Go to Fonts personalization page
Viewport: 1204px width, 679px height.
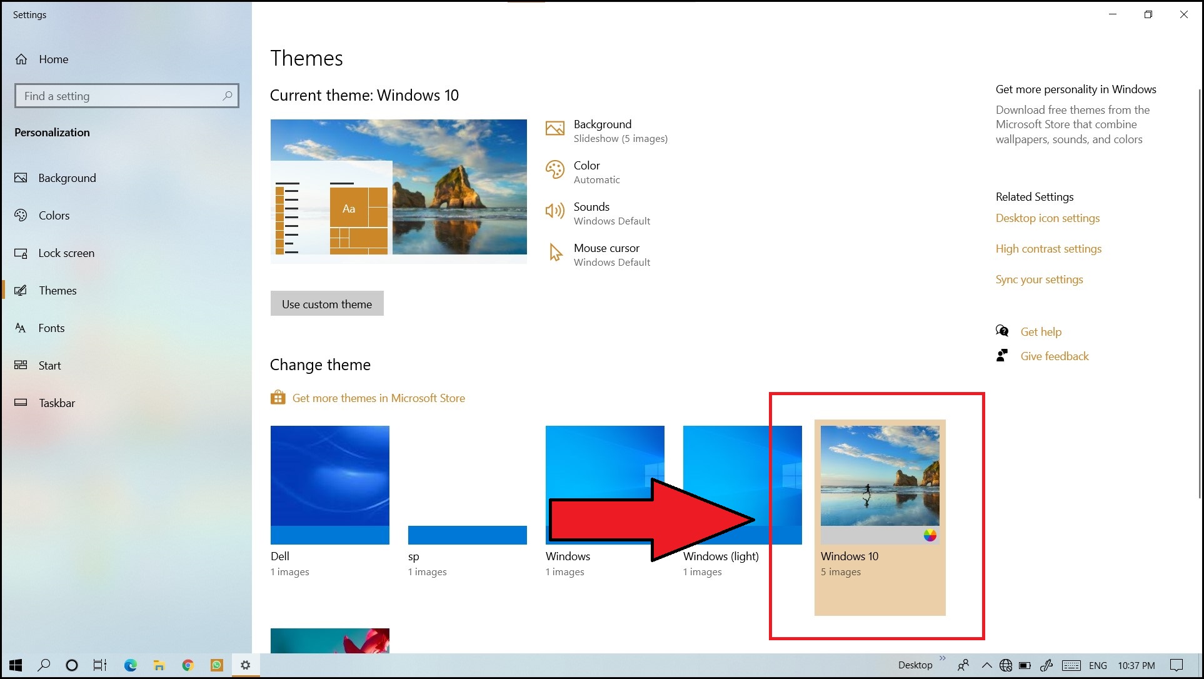pyautogui.click(x=51, y=328)
